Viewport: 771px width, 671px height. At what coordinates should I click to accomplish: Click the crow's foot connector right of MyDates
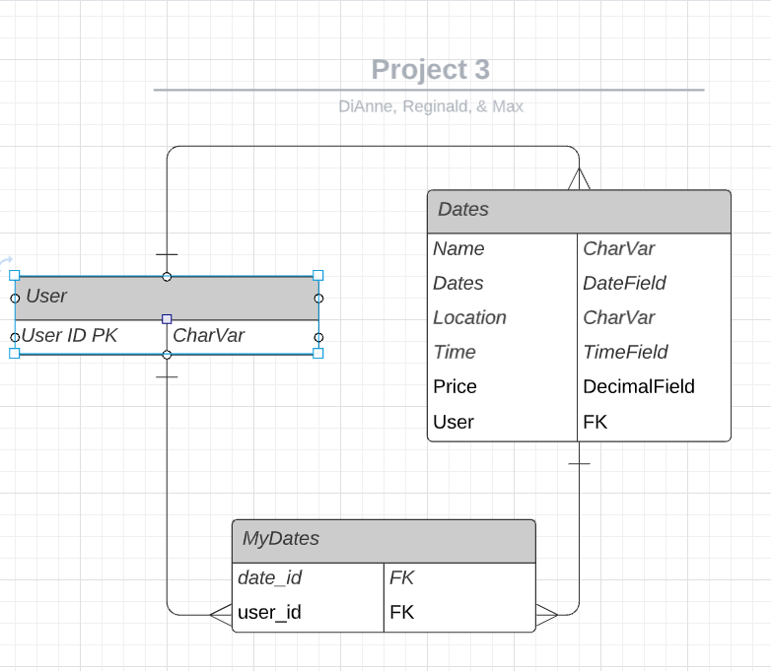click(547, 615)
